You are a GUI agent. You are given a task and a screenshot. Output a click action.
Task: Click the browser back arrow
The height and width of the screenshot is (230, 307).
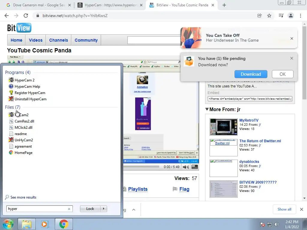point(7,16)
